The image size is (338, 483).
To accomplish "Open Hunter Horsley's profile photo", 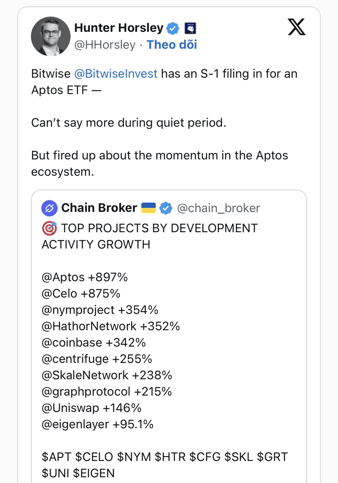I will [51, 36].
